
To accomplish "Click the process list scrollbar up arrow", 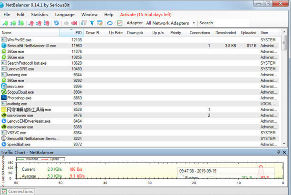I will 284,32.
